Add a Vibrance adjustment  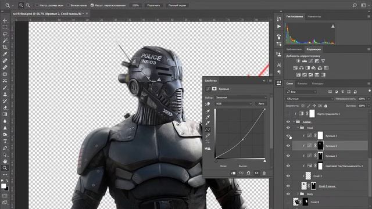tap(323, 61)
